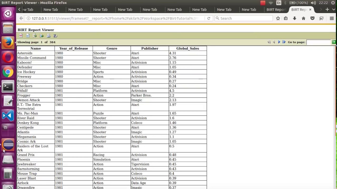This screenshot has height=189, width=337.
Task: Go to the previous report page
Action: [274, 42]
